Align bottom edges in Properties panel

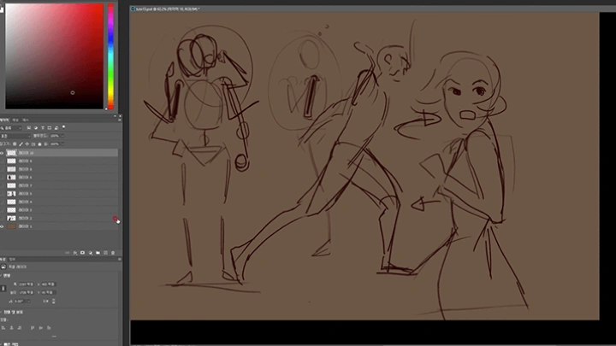(x=49, y=327)
